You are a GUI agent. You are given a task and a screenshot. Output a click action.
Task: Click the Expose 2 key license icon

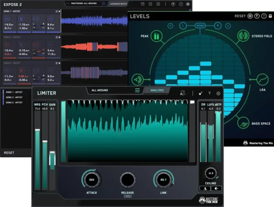(x=173, y=4)
